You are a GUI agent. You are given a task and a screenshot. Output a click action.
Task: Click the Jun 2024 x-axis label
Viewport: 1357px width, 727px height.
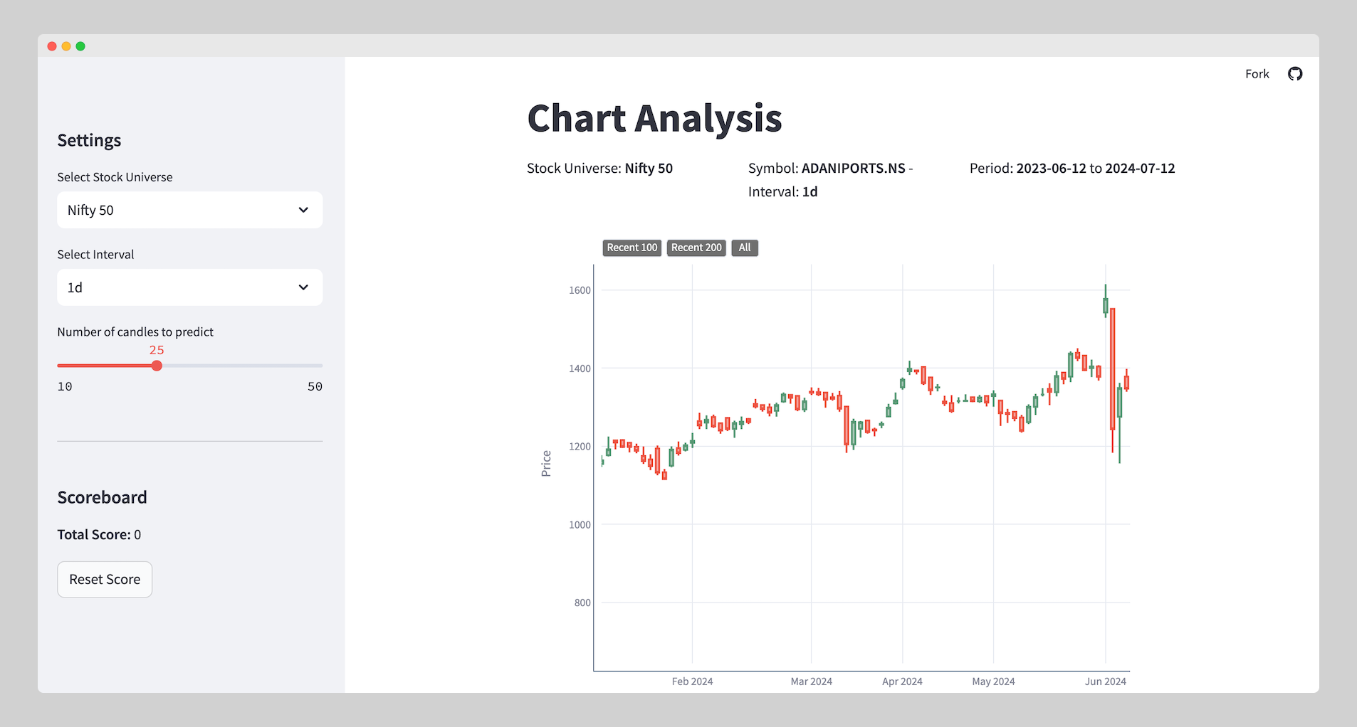tap(1105, 681)
